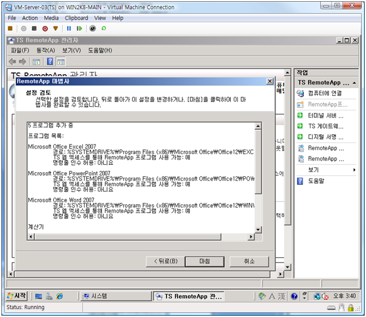366x317 pixels.
Task: Launch Internet Explorer from quick launch
Action: pyautogui.click(x=60, y=296)
